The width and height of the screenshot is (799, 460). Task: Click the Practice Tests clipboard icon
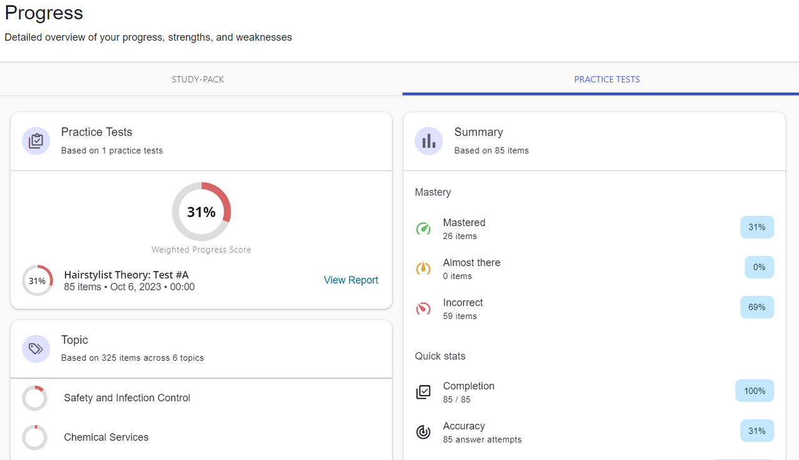tap(36, 141)
